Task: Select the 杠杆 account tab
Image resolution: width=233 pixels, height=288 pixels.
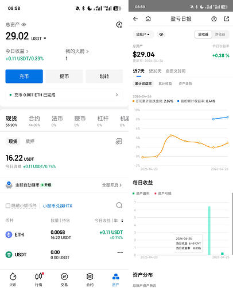Action: [x=103, y=121]
